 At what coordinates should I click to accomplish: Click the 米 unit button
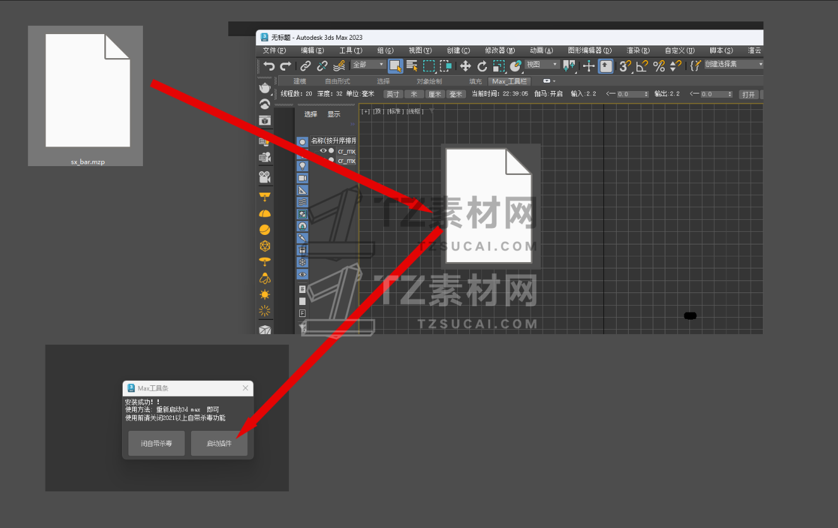click(x=414, y=94)
